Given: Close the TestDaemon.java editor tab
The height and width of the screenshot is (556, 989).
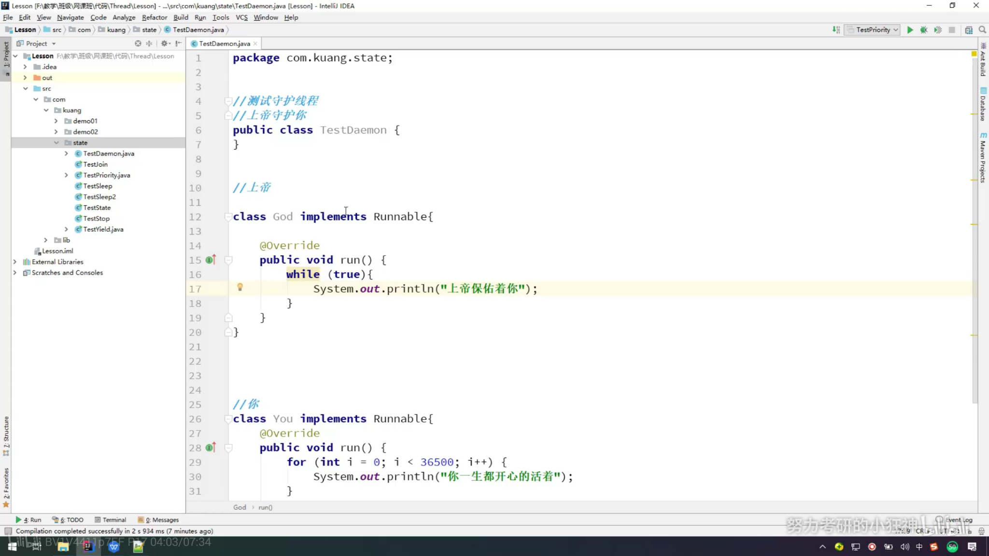Looking at the screenshot, I should click(x=255, y=43).
